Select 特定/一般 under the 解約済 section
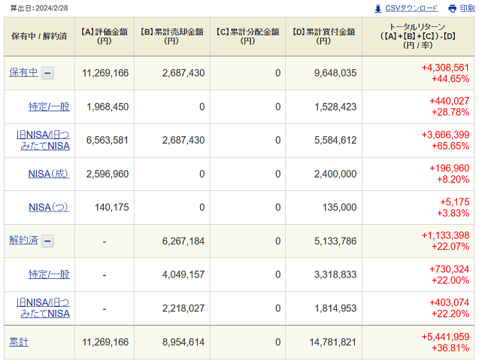This screenshot has width=479, height=361. (x=49, y=275)
